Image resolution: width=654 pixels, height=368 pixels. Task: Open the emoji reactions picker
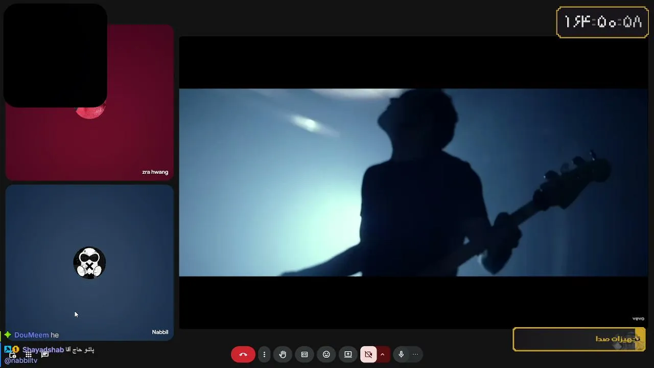pos(326,354)
